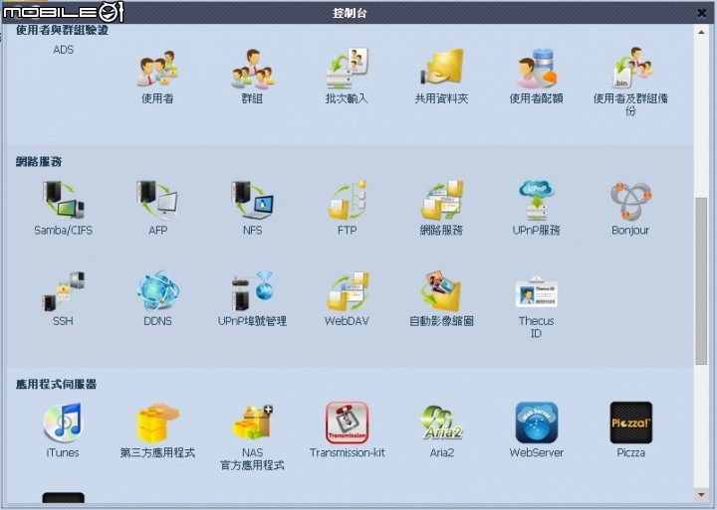Open the 群組 (Groups) icon
717x510 pixels.
coord(252,69)
